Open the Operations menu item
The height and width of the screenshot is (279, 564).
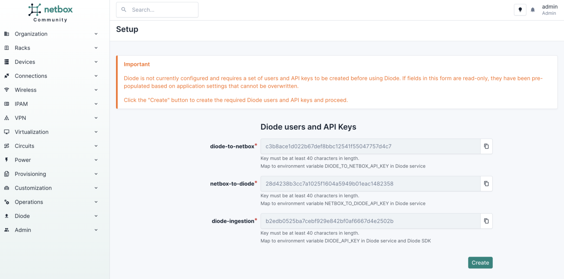pyautogui.click(x=29, y=202)
